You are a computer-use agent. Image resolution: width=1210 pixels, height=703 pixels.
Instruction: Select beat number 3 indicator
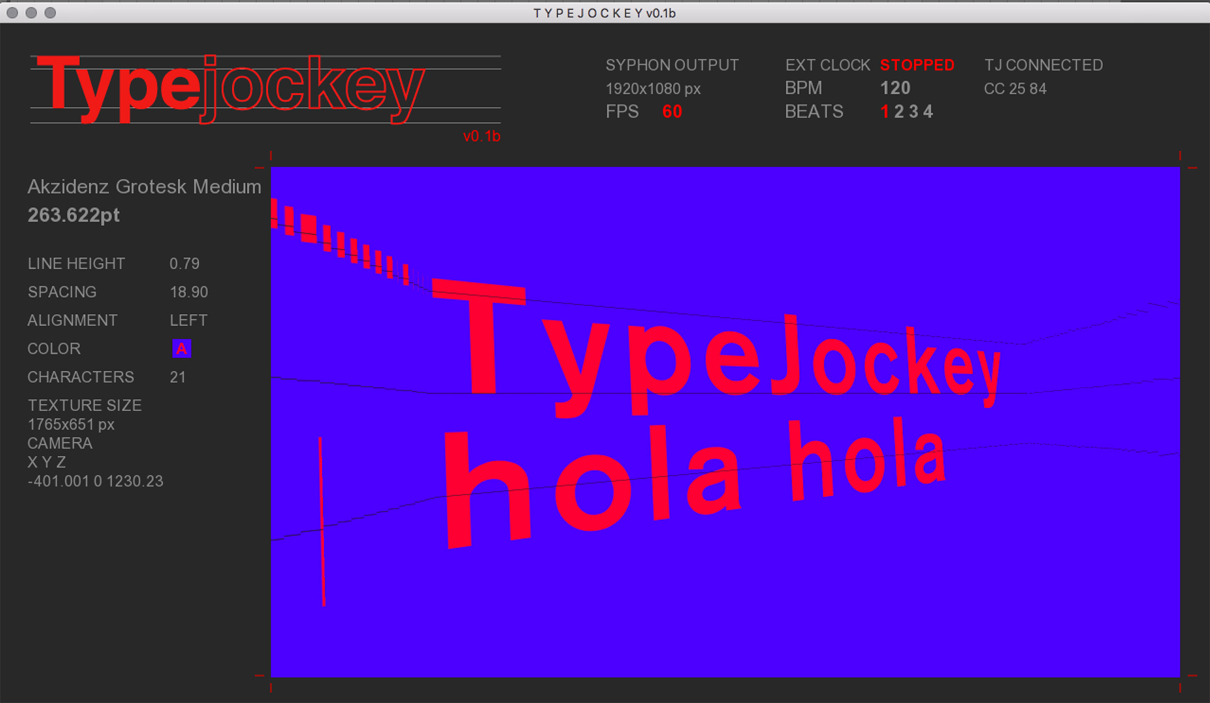[913, 112]
